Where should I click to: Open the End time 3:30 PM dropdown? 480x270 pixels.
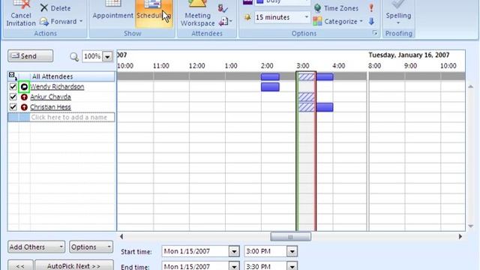292,266
